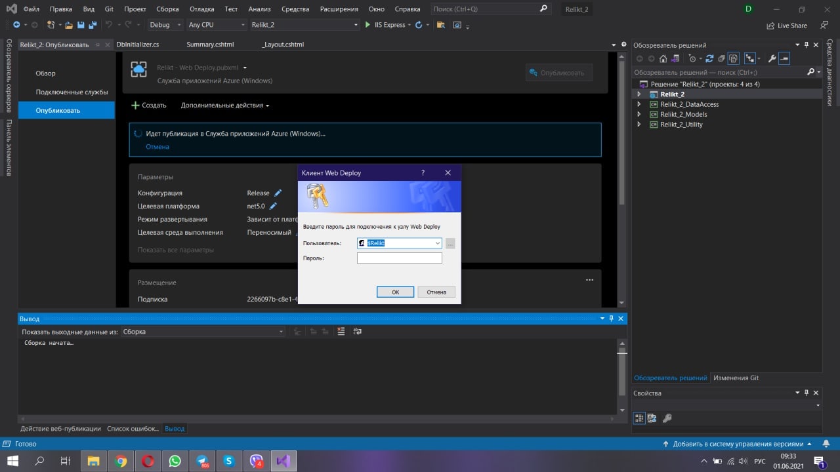This screenshot has width=840, height=472.
Task: Expand the Relikt_2_Utility project node
Action: tap(639, 125)
